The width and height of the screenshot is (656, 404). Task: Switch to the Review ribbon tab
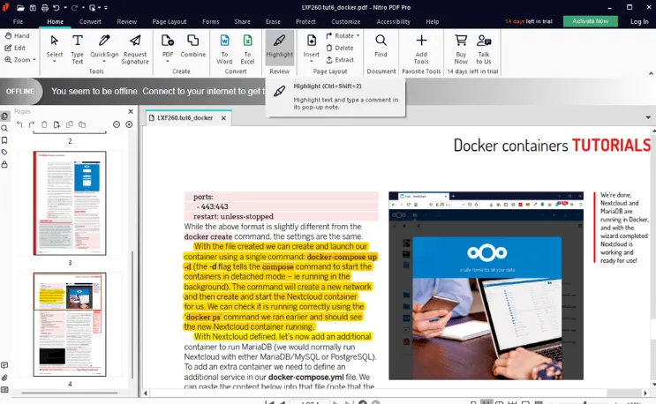point(127,22)
